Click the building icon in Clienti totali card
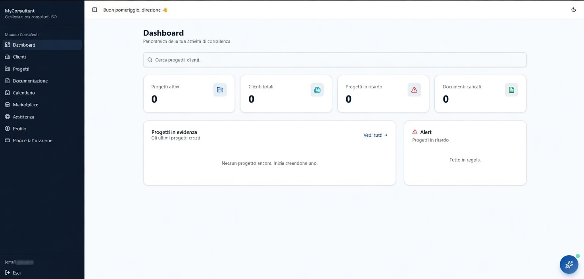Image resolution: width=584 pixels, height=279 pixels. pos(317,90)
